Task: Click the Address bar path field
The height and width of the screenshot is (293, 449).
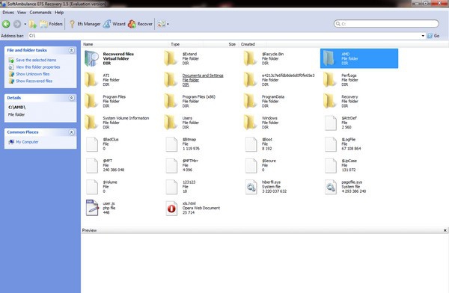Action: tap(224, 36)
